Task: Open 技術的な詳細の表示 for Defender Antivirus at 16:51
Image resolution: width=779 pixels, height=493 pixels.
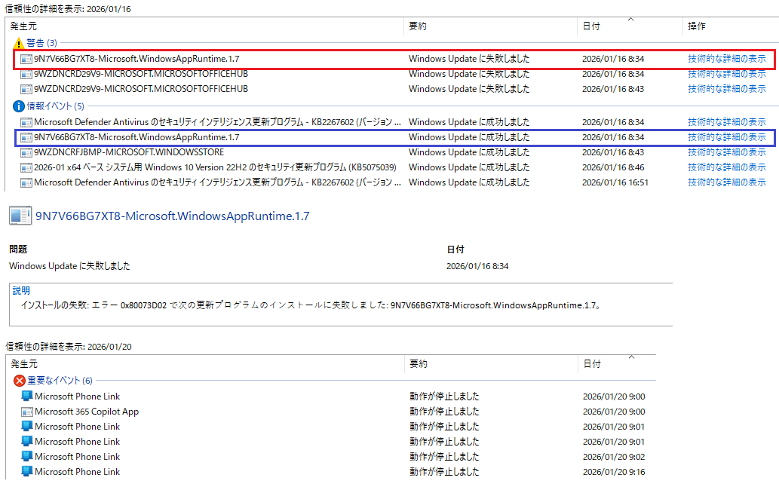Action: click(x=727, y=182)
